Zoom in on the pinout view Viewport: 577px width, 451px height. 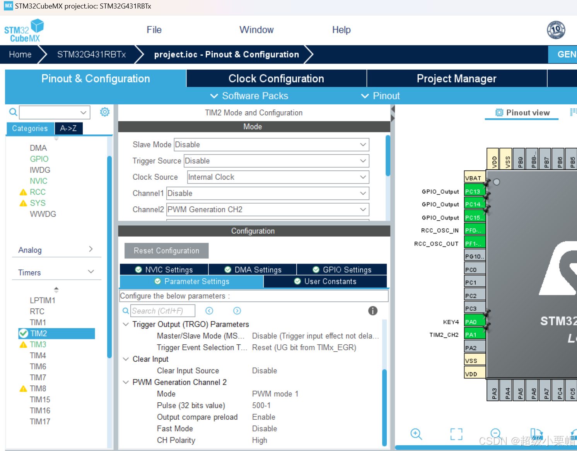[x=416, y=434]
